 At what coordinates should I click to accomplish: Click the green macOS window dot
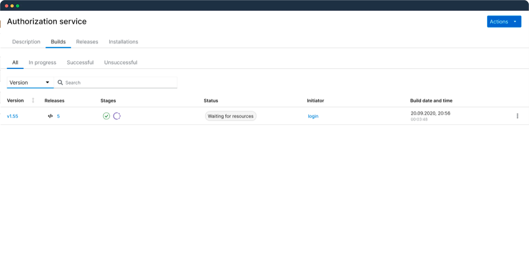click(18, 5)
